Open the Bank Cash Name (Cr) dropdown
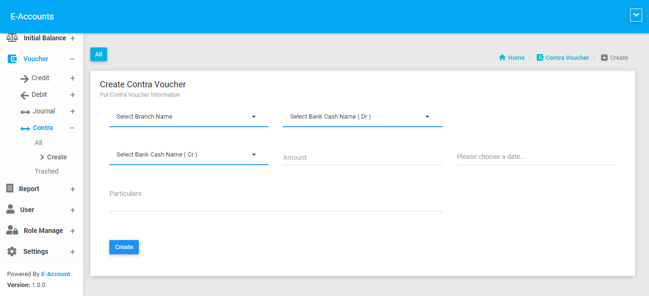649x296 pixels. (189, 155)
